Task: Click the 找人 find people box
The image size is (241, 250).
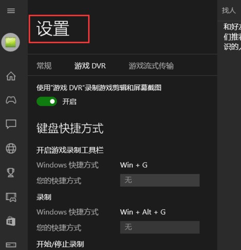Action: tap(229, 10)
